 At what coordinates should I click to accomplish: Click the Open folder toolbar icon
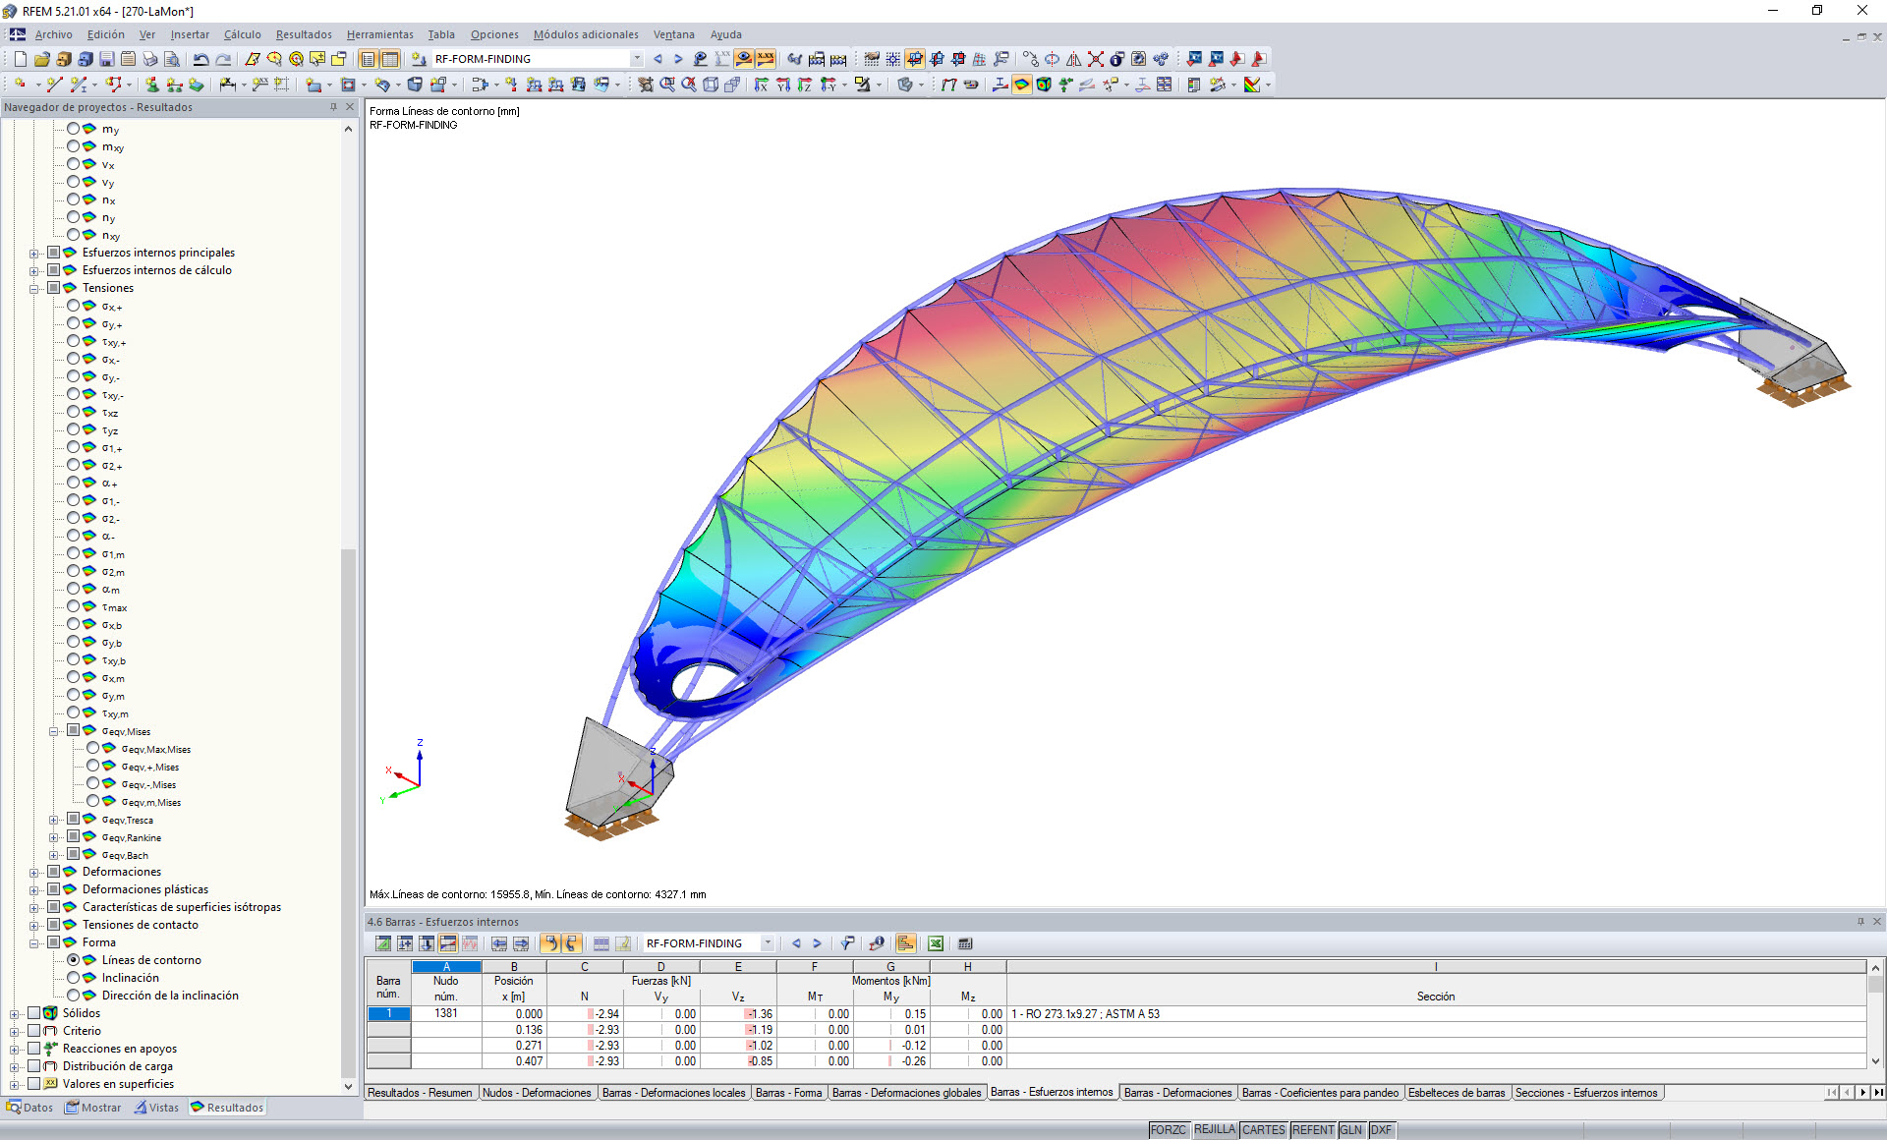[x=41, y=59]
